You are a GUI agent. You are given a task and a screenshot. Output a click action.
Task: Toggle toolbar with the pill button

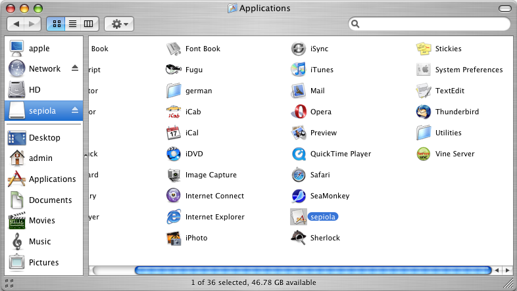505,9
